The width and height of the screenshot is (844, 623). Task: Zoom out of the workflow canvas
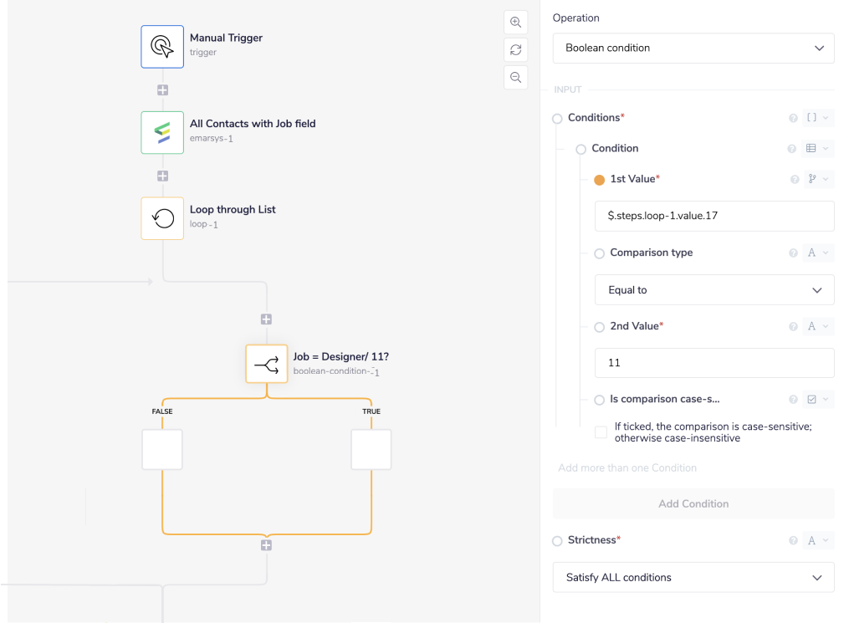[516, 78]
